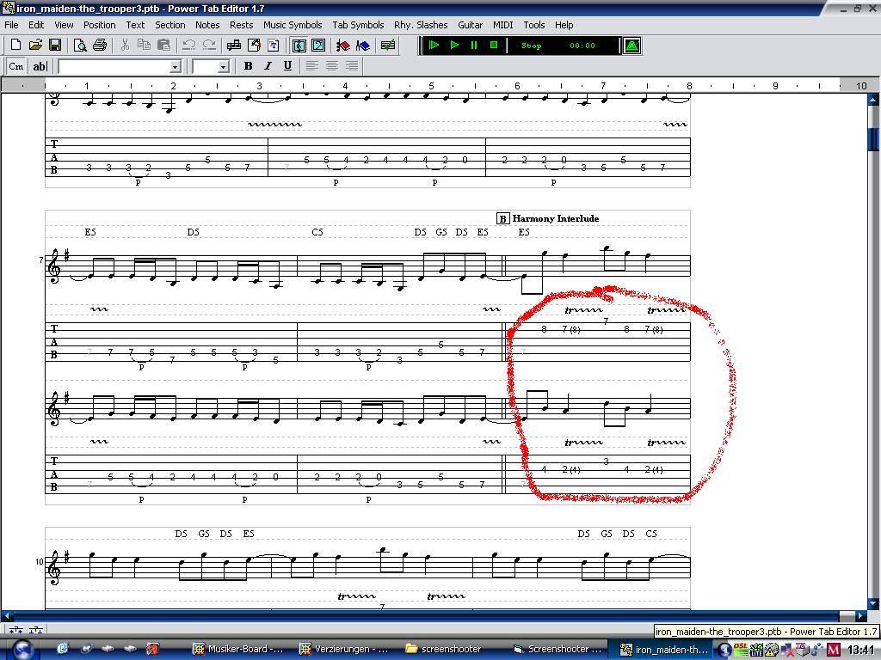Align text left

(312, 66)
